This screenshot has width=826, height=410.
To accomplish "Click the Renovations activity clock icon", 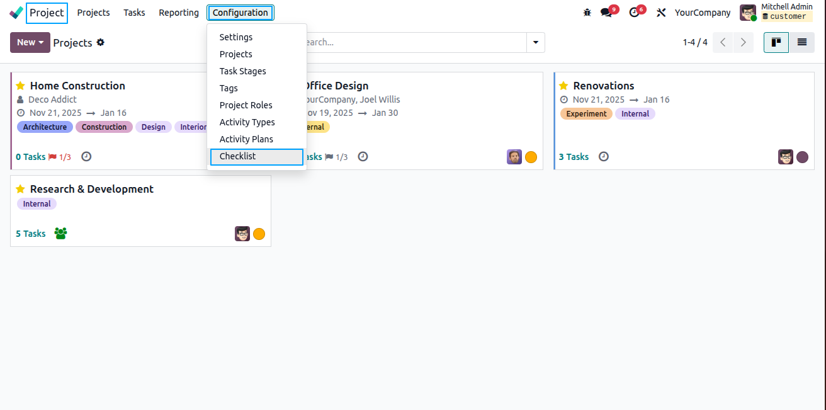I will tap(603, 156).
